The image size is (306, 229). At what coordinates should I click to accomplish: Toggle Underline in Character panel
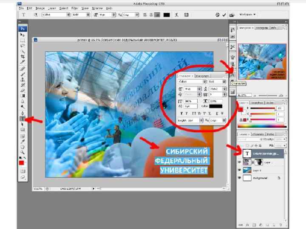tap(217, 113)
